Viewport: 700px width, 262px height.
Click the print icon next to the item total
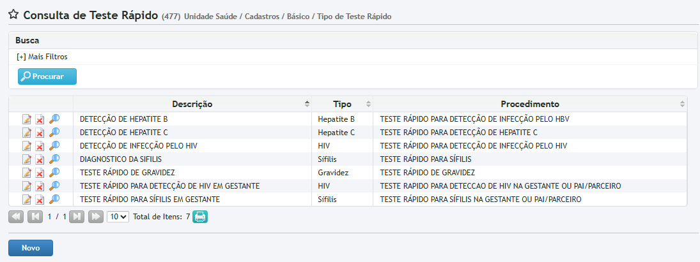click(201, 217)
